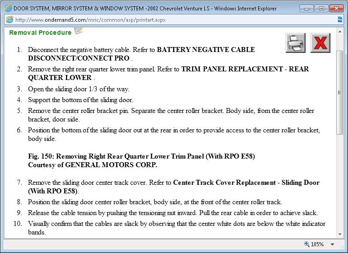348x253 pixels.
Task: Click the address bar URL field
Action: click(x=173, y=20)
